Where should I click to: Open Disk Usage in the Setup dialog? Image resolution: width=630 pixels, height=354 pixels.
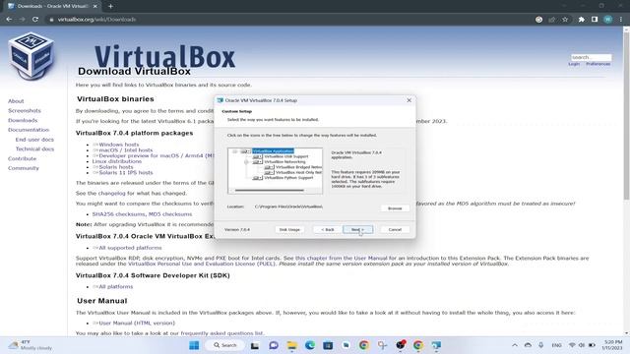pyautogui.click(x=289, y=229)
